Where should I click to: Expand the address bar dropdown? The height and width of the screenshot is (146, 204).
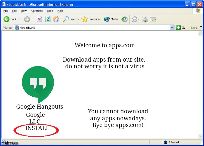(172, 27)
